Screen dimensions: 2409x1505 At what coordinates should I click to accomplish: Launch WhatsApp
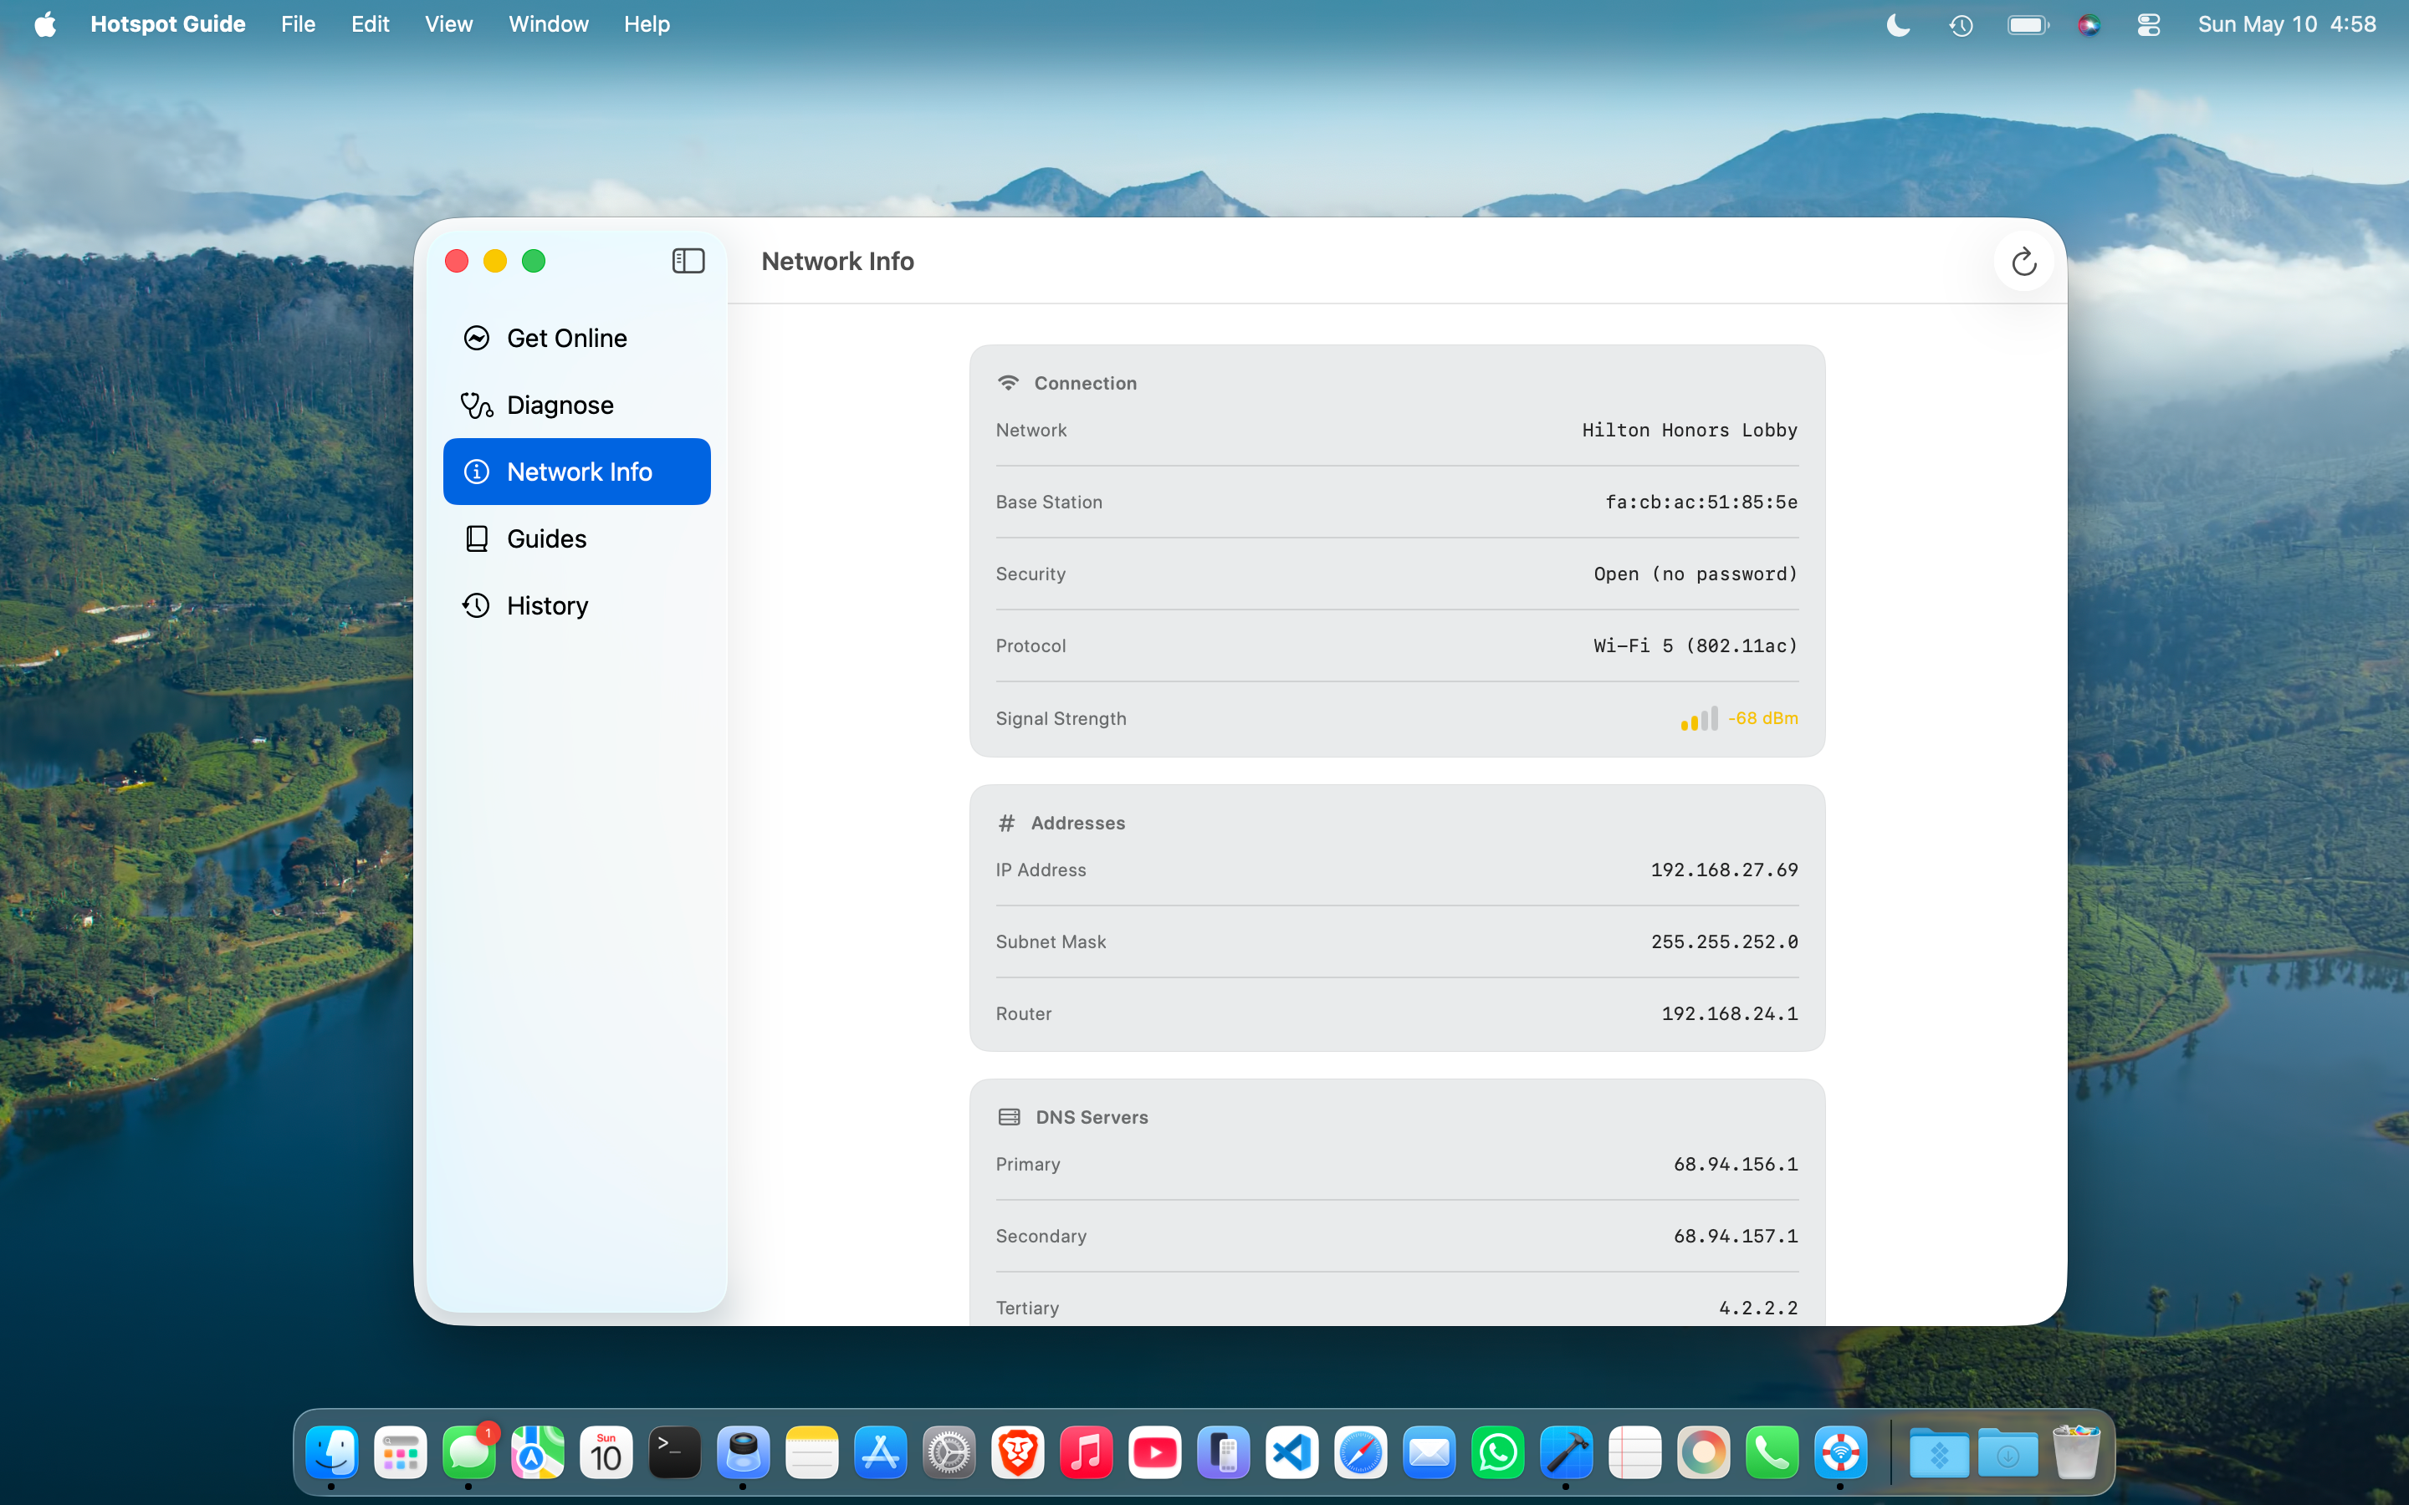1498,1453
